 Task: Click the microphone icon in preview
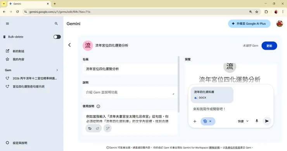[x=257, y=121]
